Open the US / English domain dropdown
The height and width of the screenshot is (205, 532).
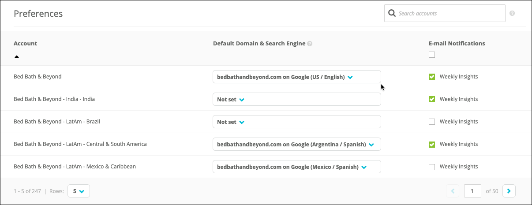tap(296, 77)
